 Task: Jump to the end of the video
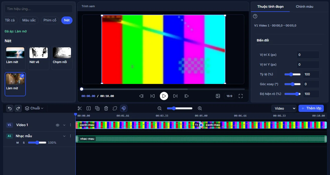point(175,96)
